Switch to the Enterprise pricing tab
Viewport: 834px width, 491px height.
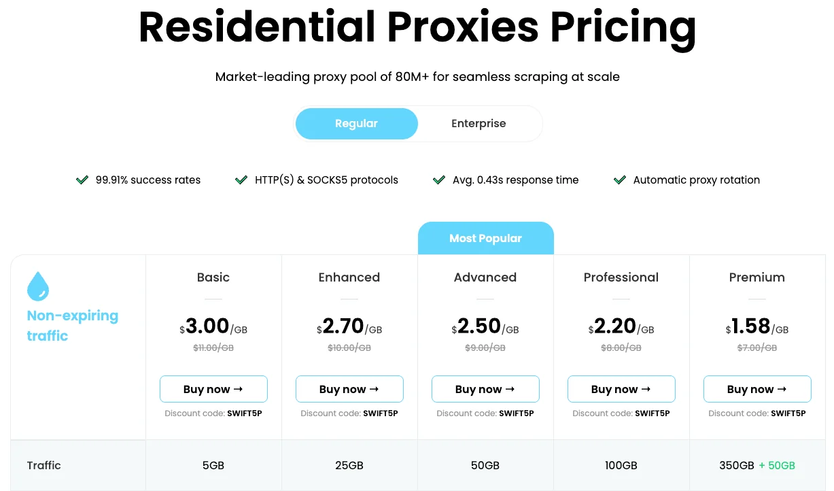coord(479,123)
